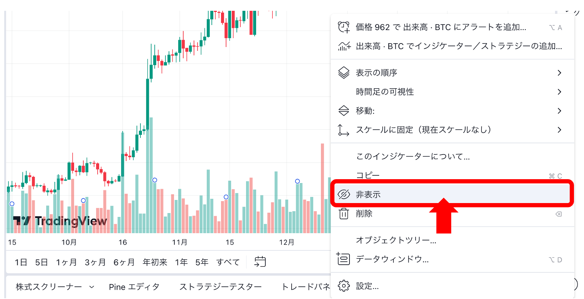Click the add indicator/strategy chart icon
Image resolution: width=584 pixels, height=299 pixels.
pyautogui.click(x=344, y=46)
